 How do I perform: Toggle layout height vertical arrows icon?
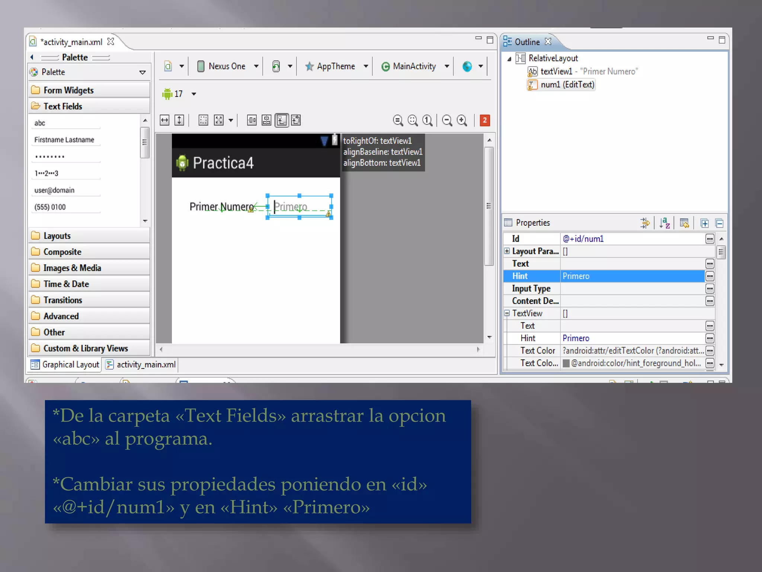(x=179, y=120)
